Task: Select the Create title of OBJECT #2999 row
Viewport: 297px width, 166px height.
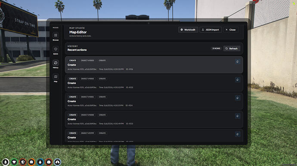Action: 71,138
